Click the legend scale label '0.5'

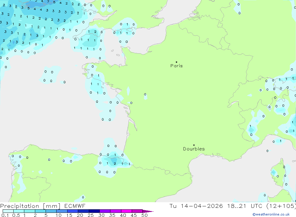pyautogui.click(x=16, y=215)
